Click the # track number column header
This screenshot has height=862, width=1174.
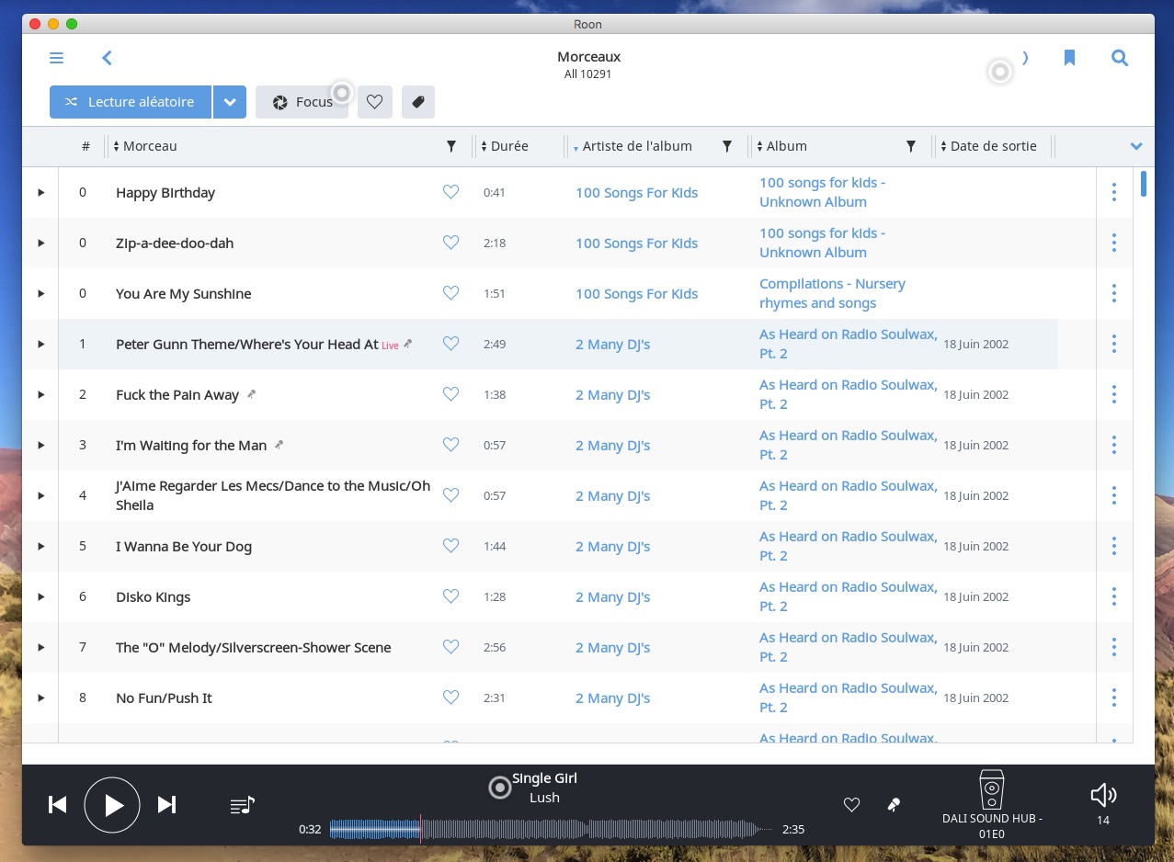click(x=85, y=146)
